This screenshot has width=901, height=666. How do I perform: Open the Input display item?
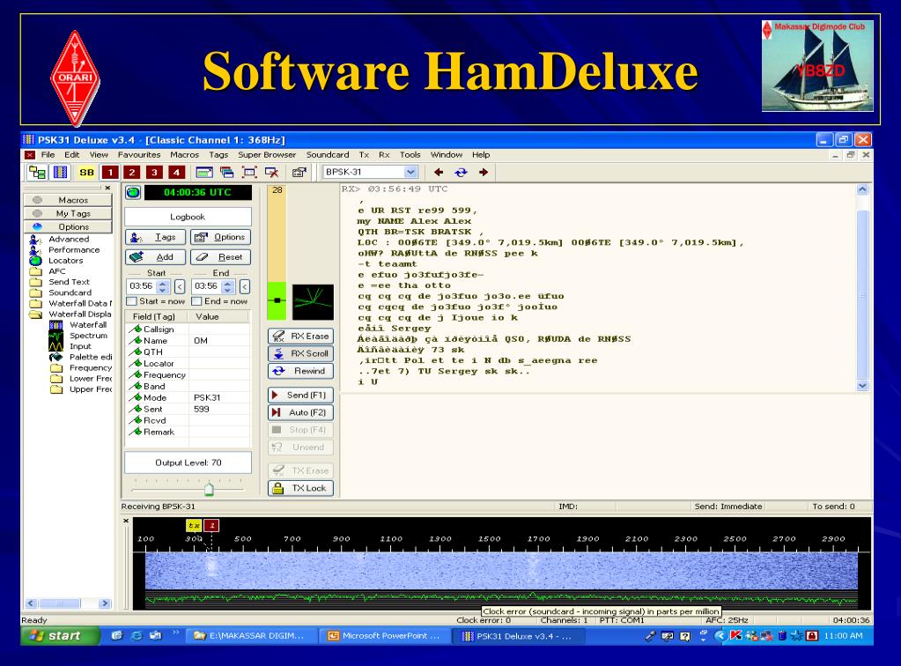80,346
